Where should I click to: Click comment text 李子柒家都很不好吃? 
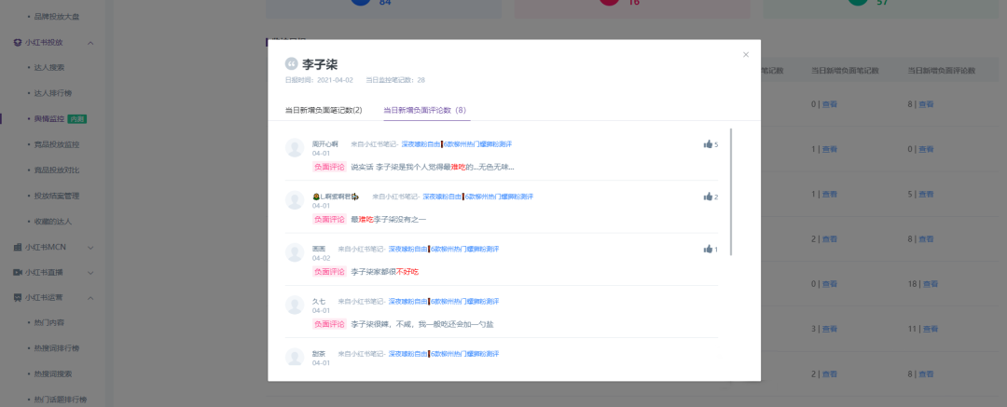pyautogui.click(x=385, y=272)
